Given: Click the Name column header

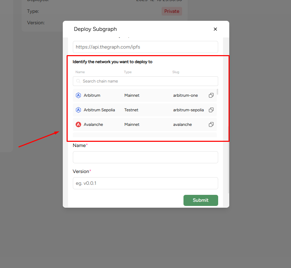Looking at the screenshot, I should tap(80, 72).
